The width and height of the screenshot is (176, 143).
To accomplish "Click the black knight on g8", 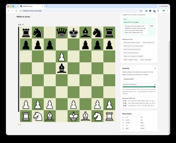I will point(97,33).
